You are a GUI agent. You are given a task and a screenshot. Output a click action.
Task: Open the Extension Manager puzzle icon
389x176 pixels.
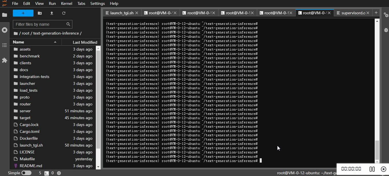[x=5, y=60]
